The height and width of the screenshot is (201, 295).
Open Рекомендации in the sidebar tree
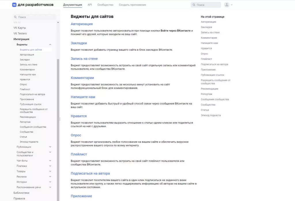point(28,117)
